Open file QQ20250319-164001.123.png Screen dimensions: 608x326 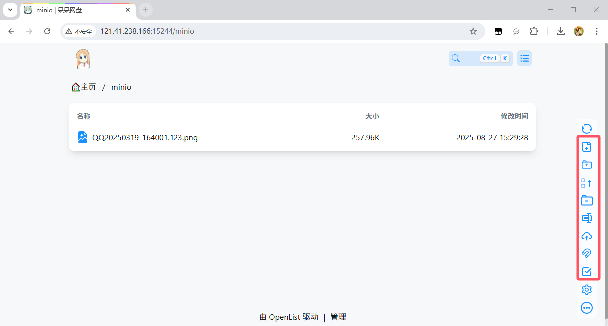pyautogui.click(x=145, y=138)
